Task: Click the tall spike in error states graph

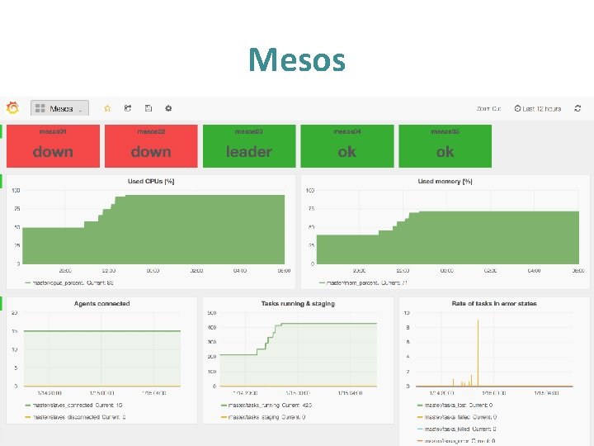Action: (478, 353)
